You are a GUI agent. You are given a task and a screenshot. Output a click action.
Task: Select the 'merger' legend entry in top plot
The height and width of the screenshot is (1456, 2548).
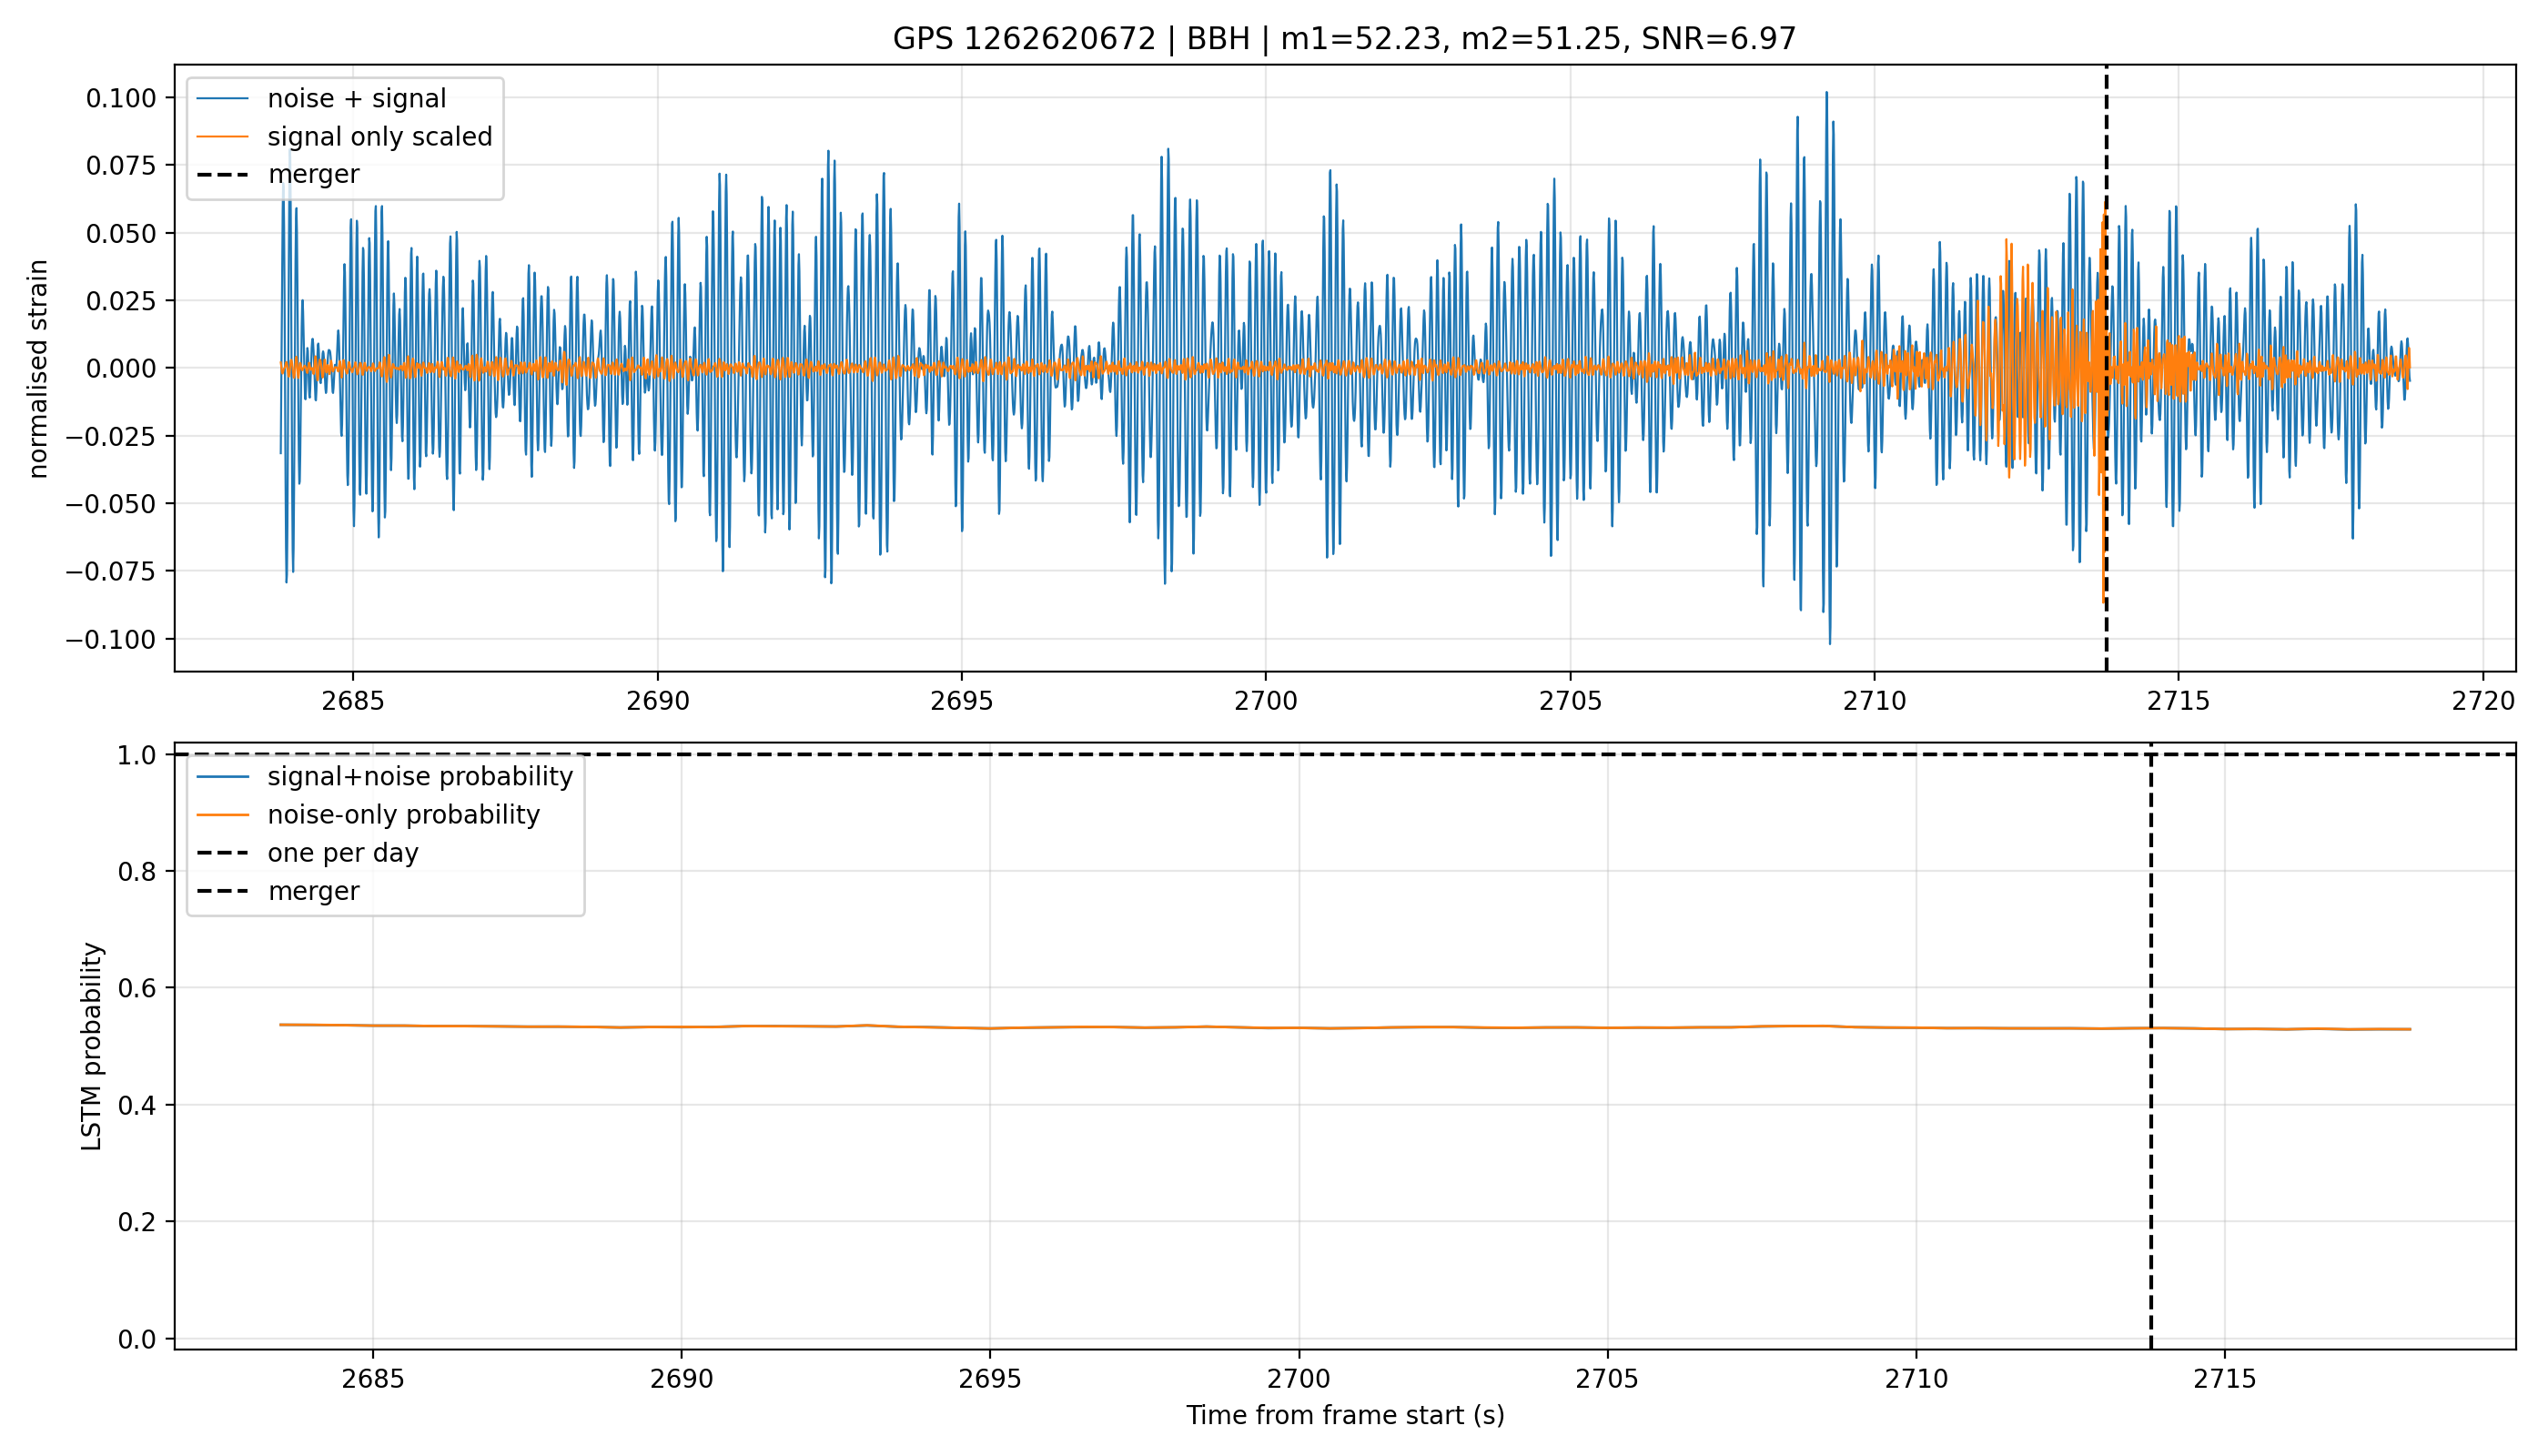click(313, 174)
